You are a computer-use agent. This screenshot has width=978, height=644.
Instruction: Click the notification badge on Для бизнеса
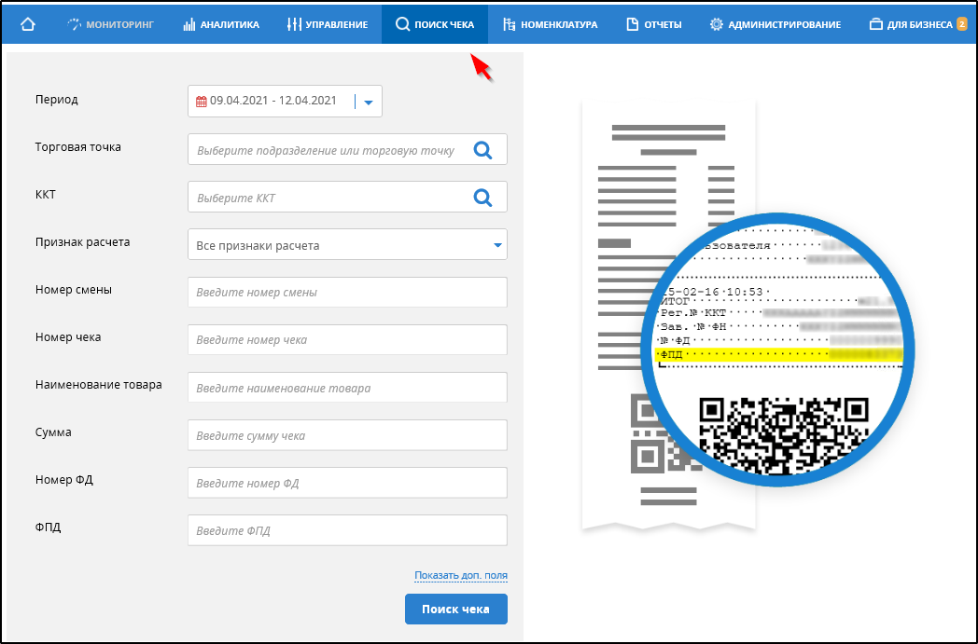pyautogui.click(x=961, y=24)
